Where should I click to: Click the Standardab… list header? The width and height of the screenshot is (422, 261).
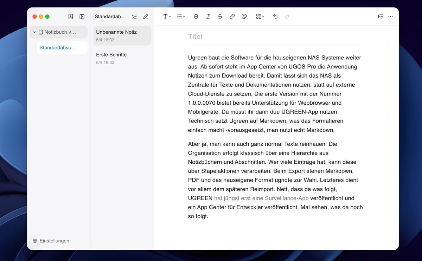[110, 17]
